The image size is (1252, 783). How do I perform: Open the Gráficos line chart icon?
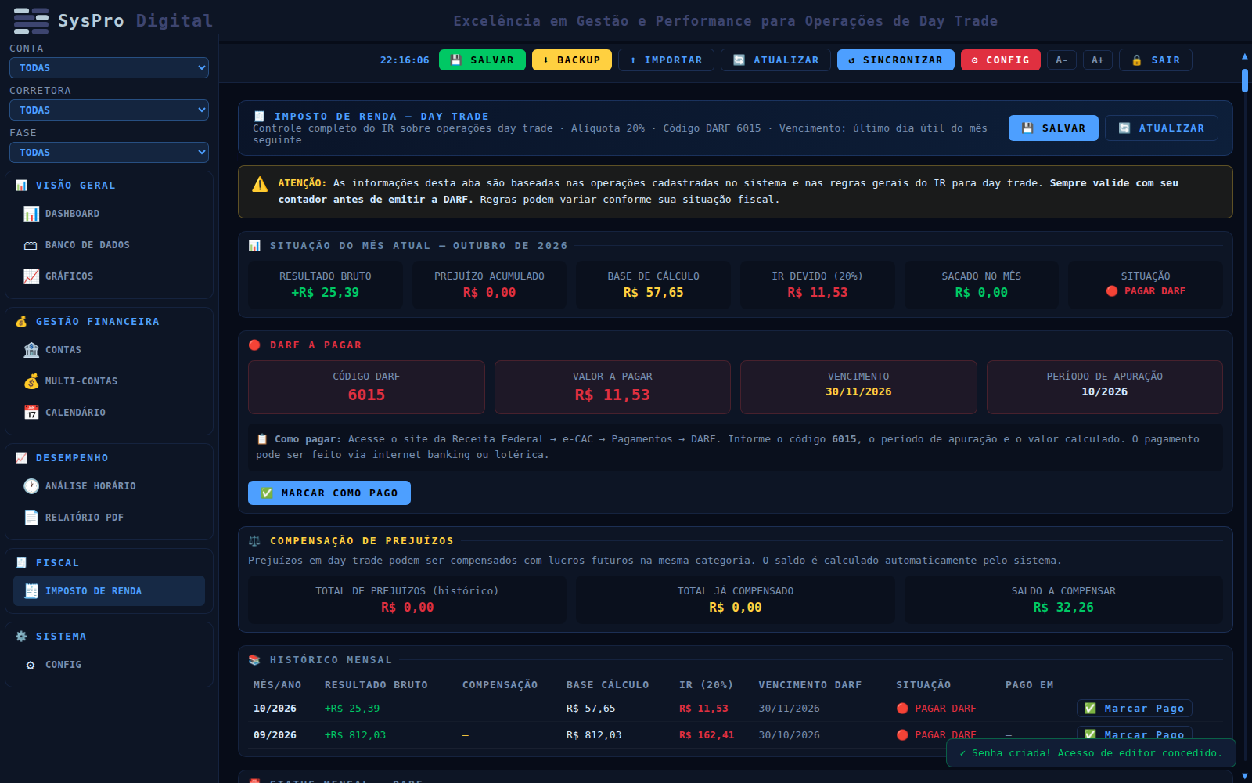(31, 276)
